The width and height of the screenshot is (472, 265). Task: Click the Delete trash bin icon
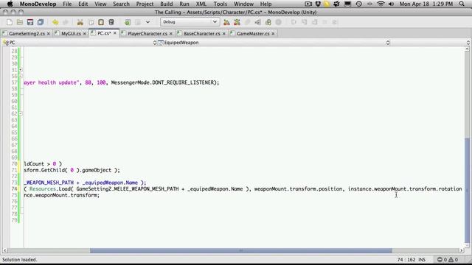(111, 22)
